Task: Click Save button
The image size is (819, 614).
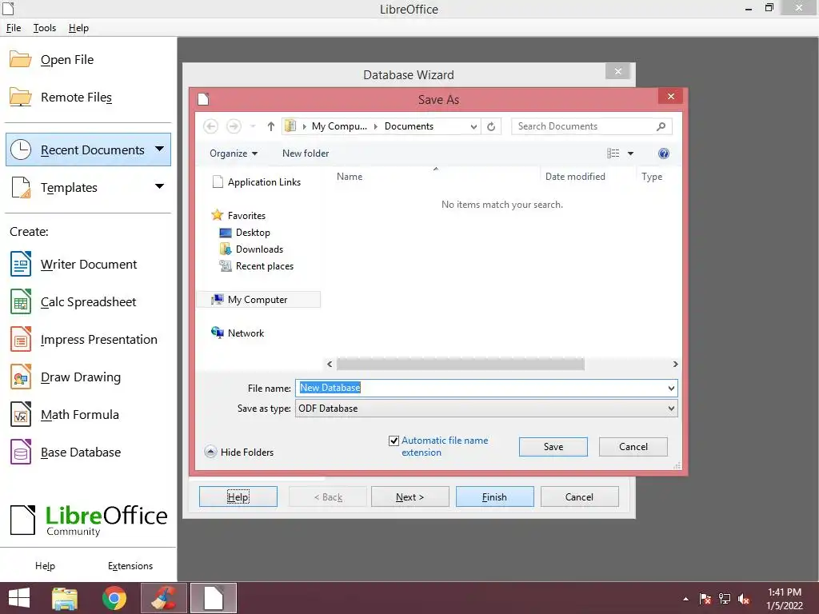Action: click(x=553, y=447)
